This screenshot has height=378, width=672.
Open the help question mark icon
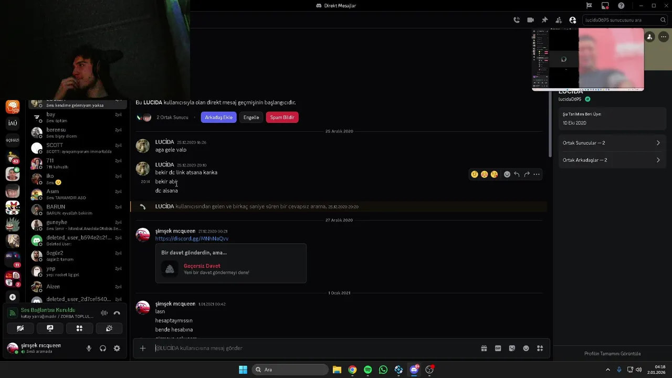[621, 6]
